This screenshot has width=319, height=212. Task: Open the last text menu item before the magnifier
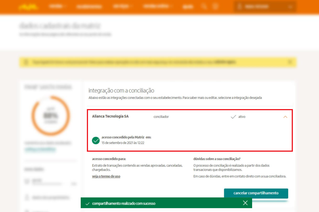coord(188,7)
